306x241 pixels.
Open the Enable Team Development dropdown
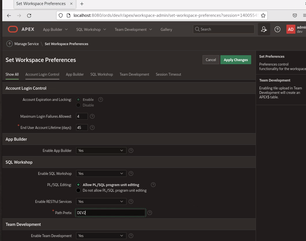click(101, 236)
